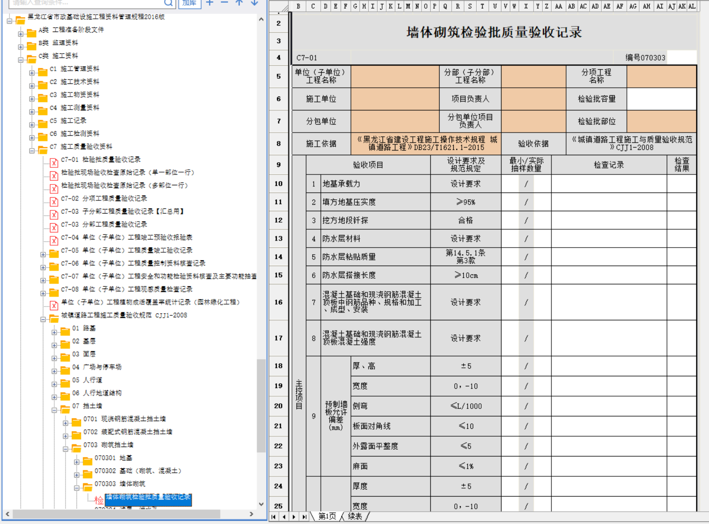Screen dimensions: 709x524
Task: Click the search query input field
Action: point(86,3)
